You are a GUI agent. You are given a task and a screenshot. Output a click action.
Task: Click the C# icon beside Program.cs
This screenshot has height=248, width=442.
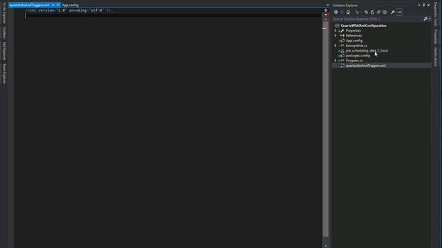[342, 61]
